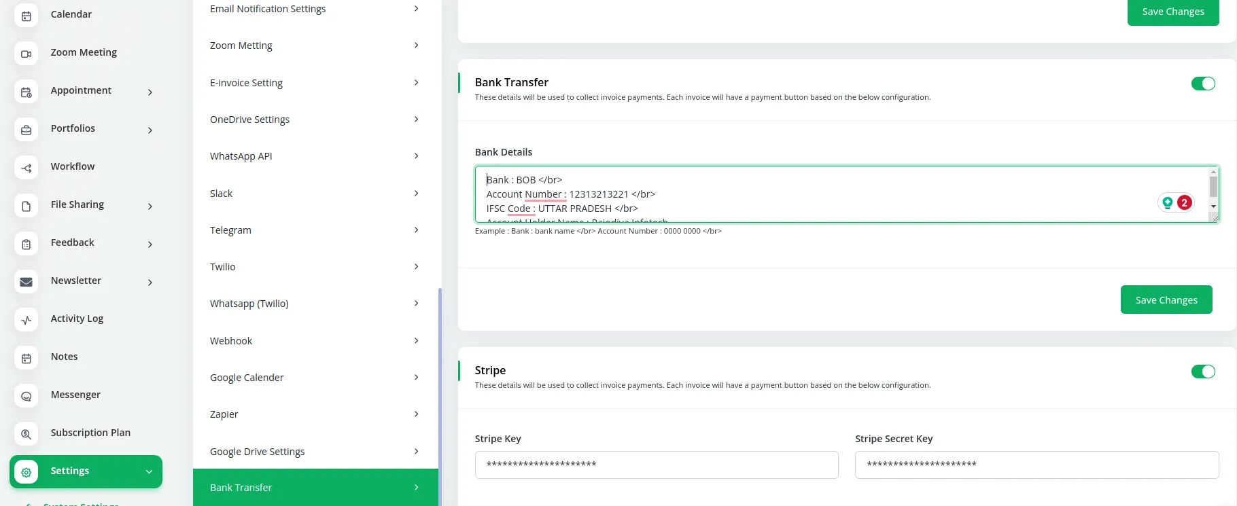Expand the Portfolios sidebar chevron
The height and width of the screenshot is (506, 1237).
point(150,130)
